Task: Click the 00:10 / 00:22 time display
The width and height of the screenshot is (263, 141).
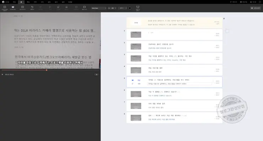Action: click(9, 75)
